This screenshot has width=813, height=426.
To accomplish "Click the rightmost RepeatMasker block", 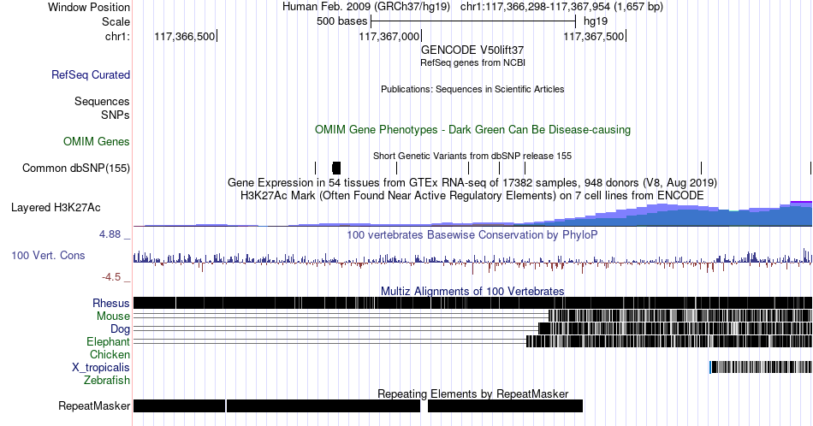I will tap(505, 405).
